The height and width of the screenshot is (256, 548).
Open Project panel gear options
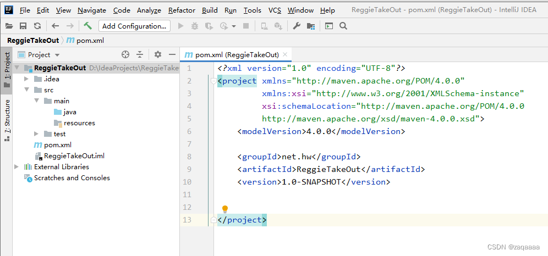click(158, 54)
